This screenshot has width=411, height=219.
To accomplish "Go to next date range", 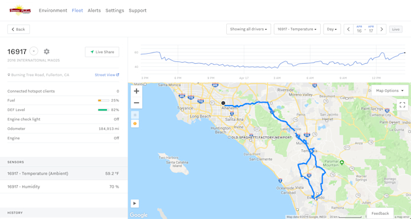I will [x=381, y=29].
